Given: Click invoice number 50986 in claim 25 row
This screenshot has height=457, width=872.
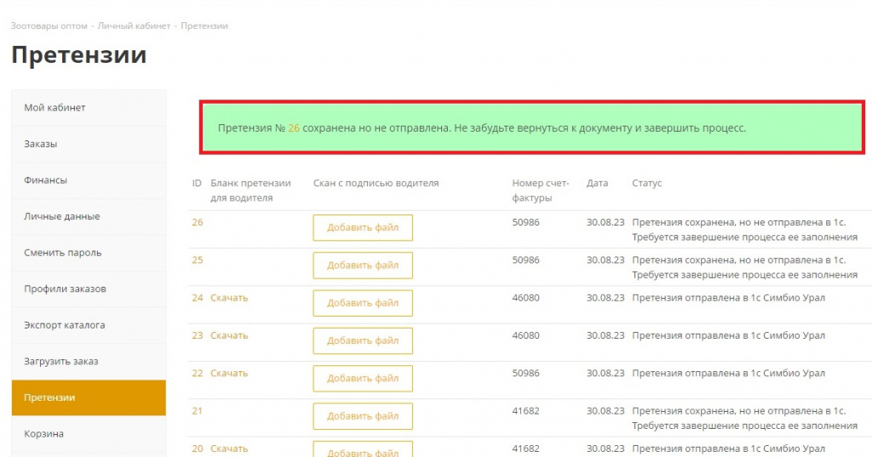Looking at the screenshot, I should 525,260.
